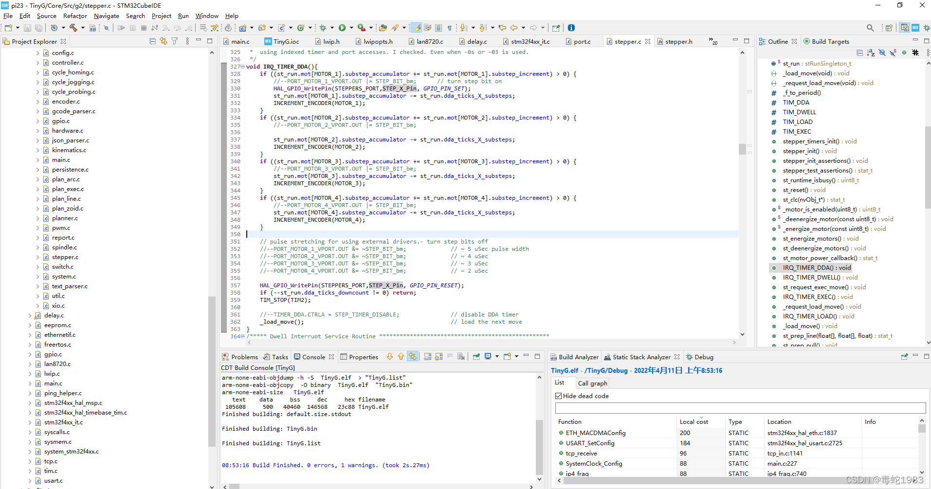This screenshot has height=489, width=931.
Task: Open the Build hammer dropdown arrow
Action: pyautogui.click(x=83, y=28)
